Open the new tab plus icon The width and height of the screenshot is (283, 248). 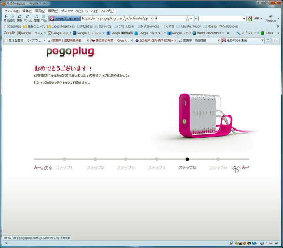tap(268, 41)
